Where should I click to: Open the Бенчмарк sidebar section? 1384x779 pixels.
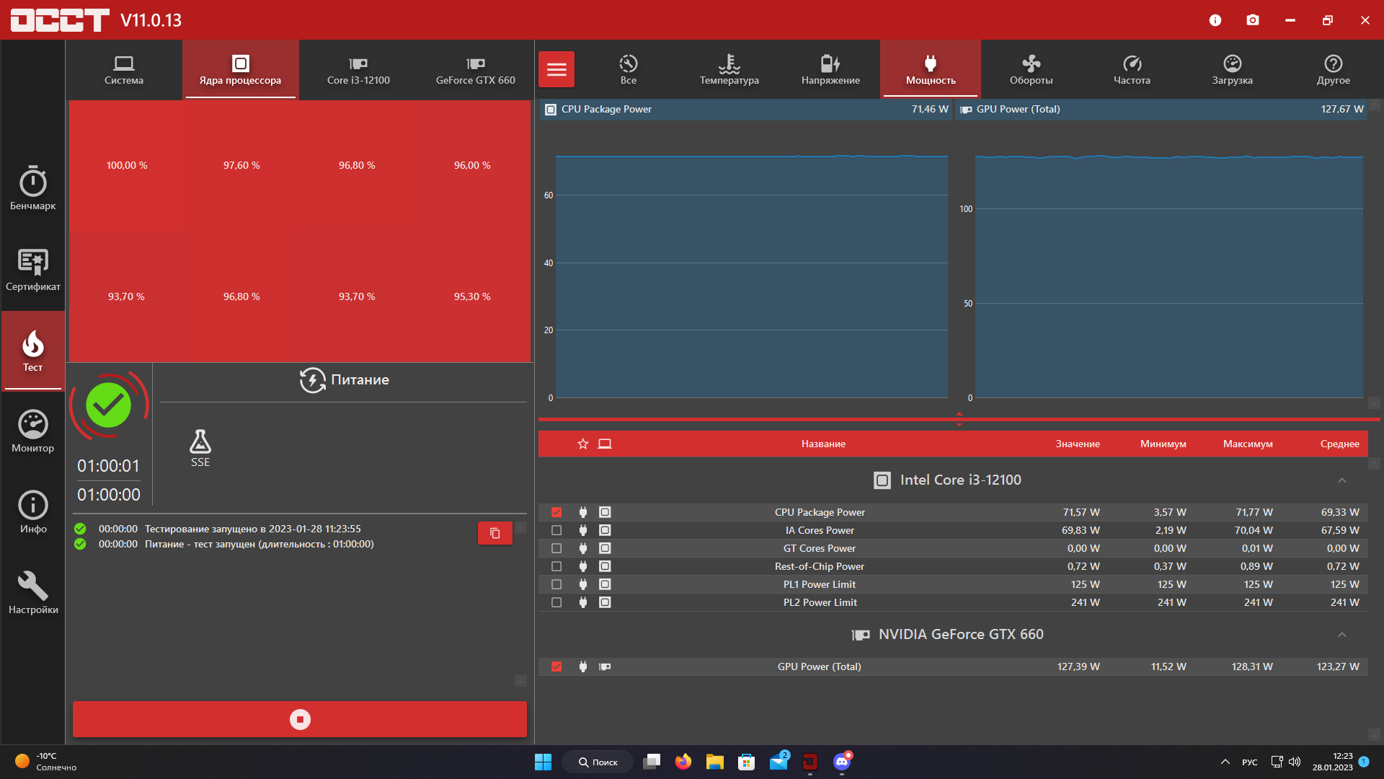tap(33, 188)
